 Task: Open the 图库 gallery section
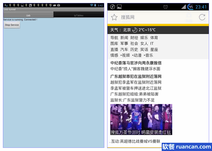pyautogui.click(x=114, y=44)
